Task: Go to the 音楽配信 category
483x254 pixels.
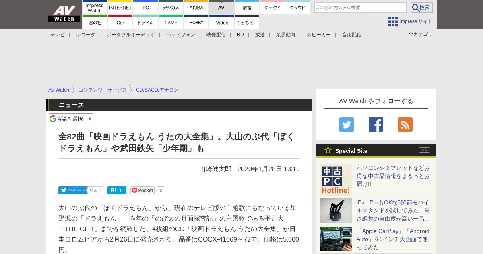Action: pyautogui.click(x=352, y=35)
